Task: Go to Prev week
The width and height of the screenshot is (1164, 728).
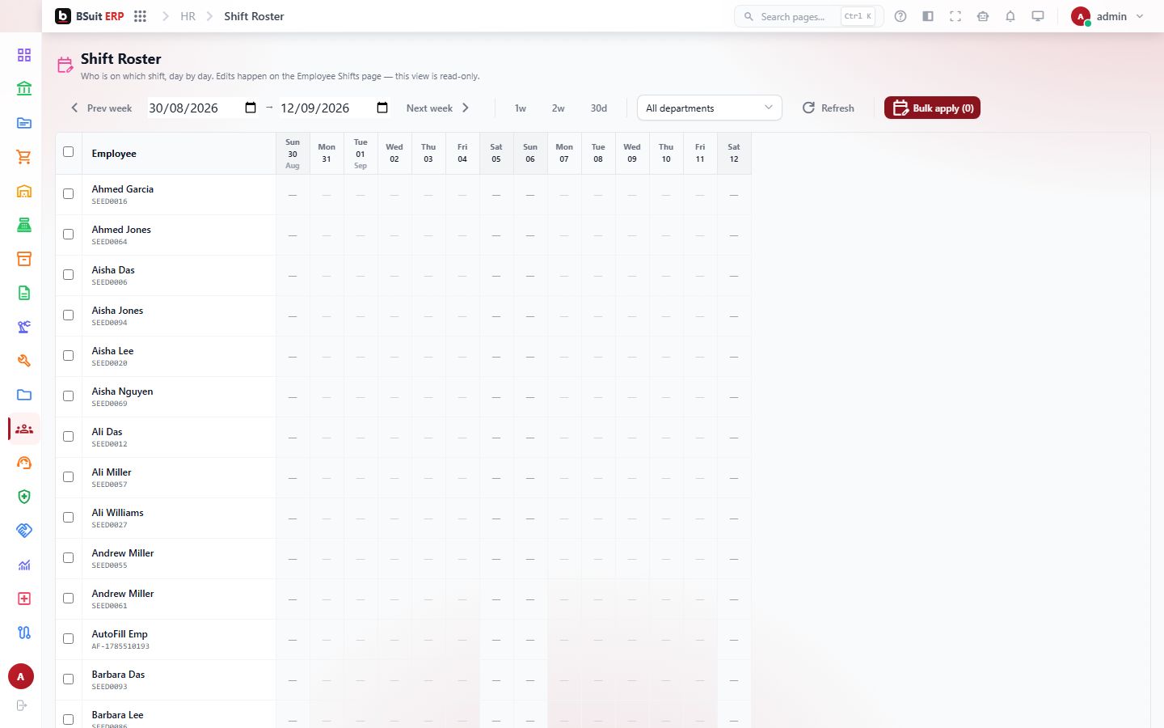Action: point(101,108)
